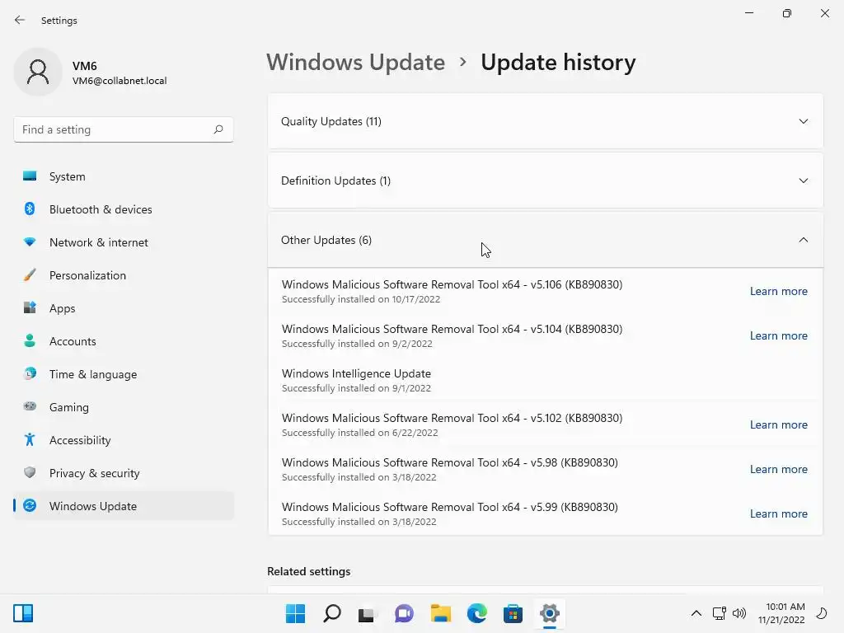The image size is (844, 633).
Task: Open Network & internet settings
Action: tap(124, 242)
